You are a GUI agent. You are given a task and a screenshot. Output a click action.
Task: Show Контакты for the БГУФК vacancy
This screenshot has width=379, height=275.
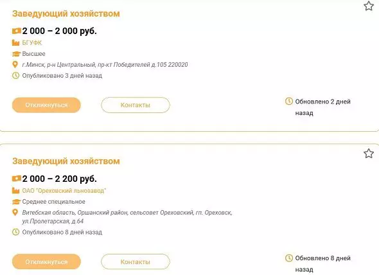pyautogui.click(x=136, y=105)
